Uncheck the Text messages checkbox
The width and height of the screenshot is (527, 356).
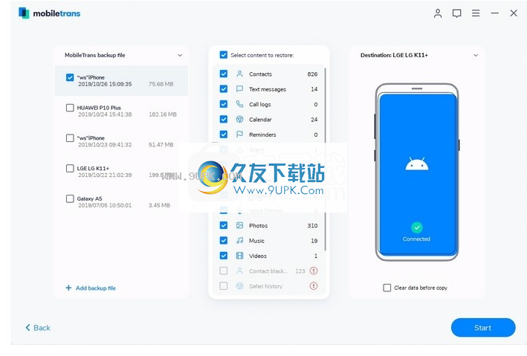click(224, 88)
